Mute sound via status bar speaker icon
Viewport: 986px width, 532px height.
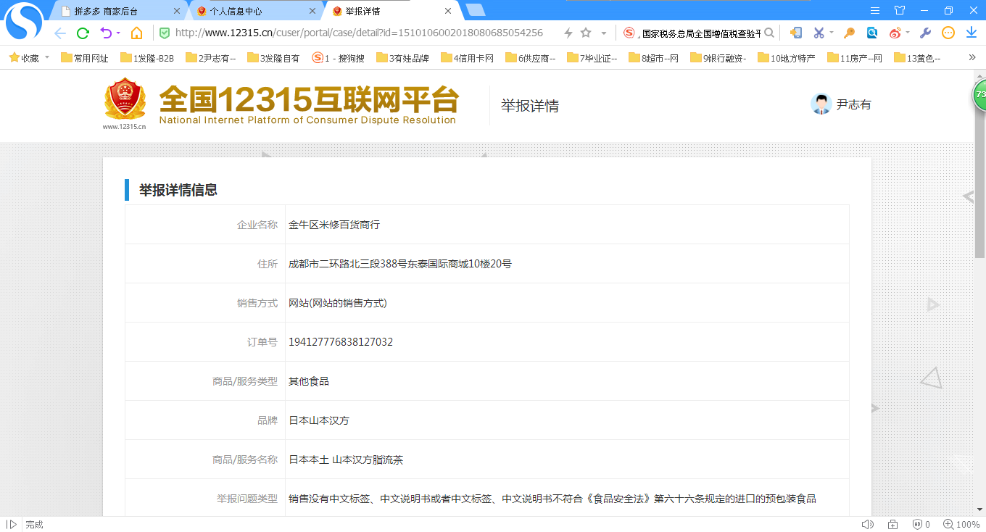point(867,524)
